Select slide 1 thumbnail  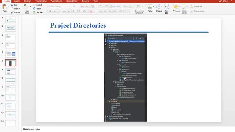[10, 20]
